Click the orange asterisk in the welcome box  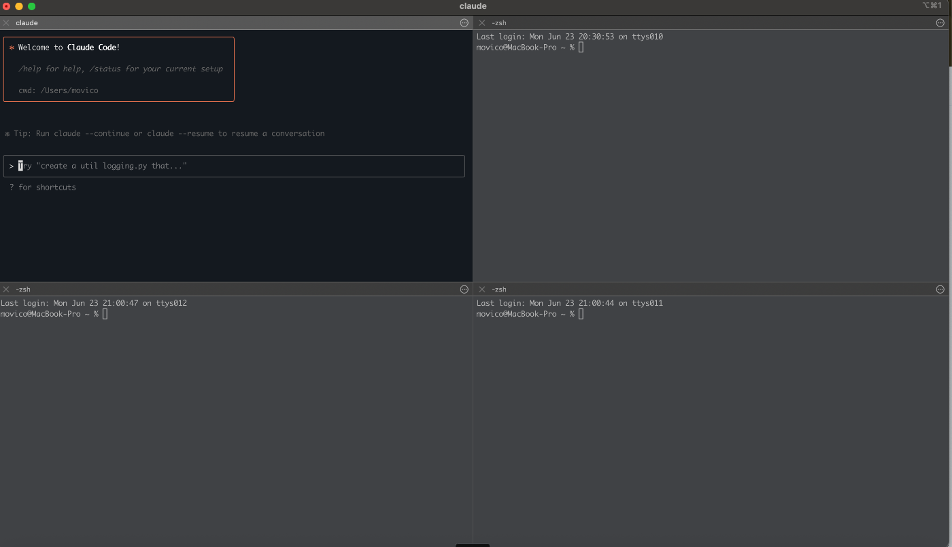pyautogui.click(x=12, y=48)
